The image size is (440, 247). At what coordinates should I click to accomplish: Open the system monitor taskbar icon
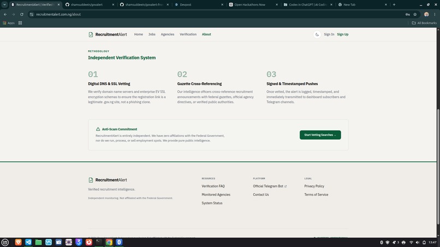tap(49, 242)
